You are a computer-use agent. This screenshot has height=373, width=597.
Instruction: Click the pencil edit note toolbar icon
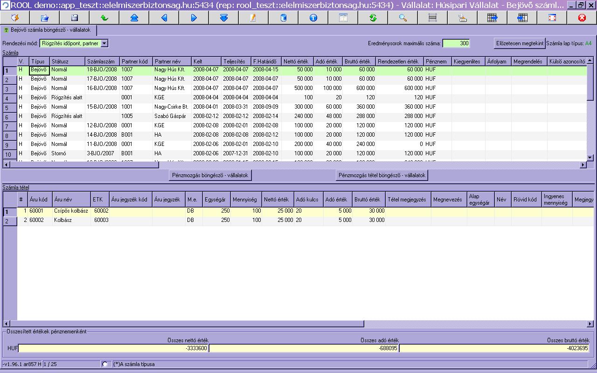(x=253, y=18)
